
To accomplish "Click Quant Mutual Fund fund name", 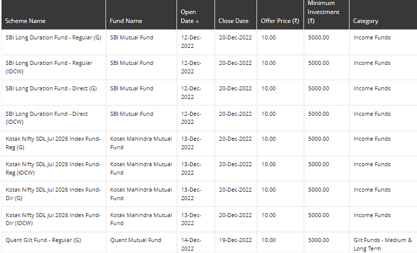I will 135,240.
